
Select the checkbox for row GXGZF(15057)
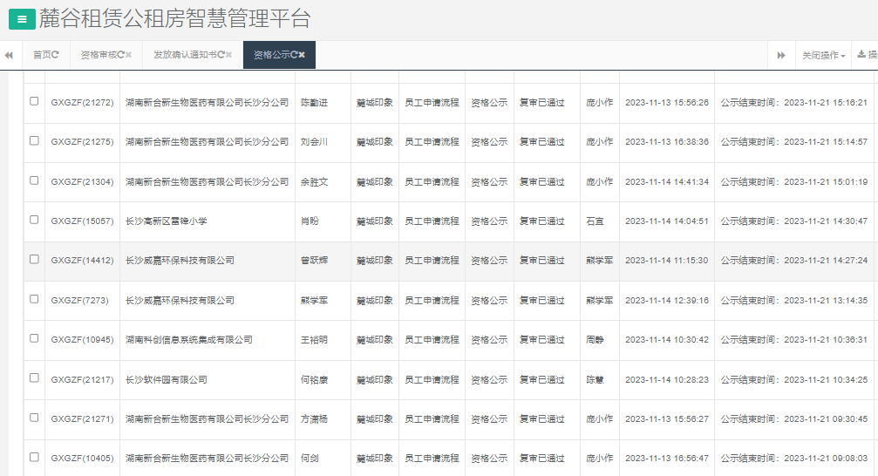[34, 220]
